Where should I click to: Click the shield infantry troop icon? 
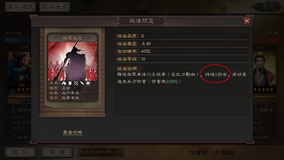click(x=70, y=83)
